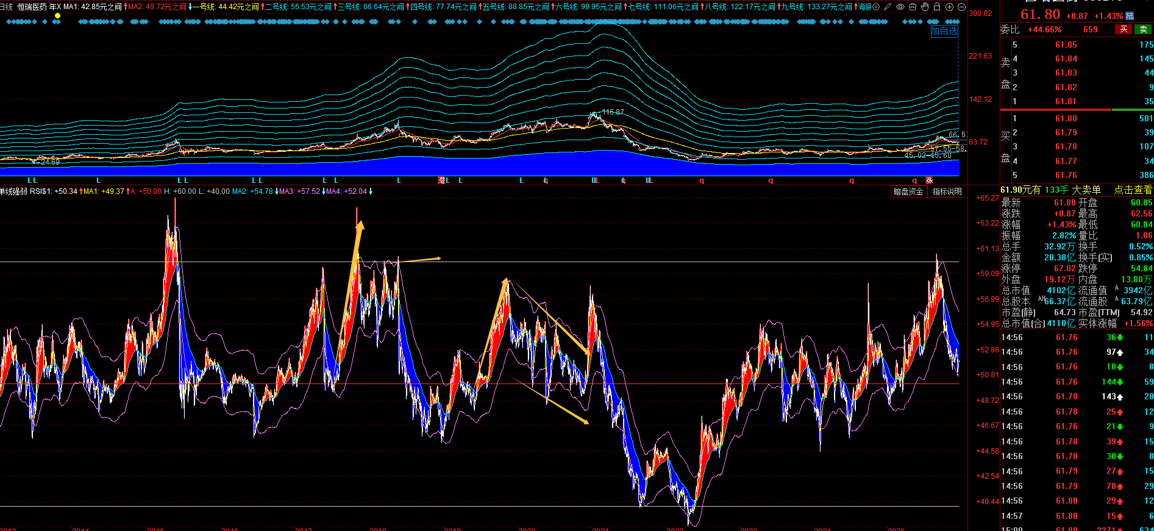The width and height of the screenshot is (1154, 531).
Task: Click the 总市值 4102亿 value
Action: click(1061, 291)
